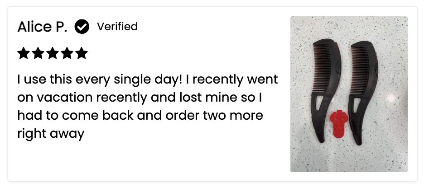
Task: Click the review line starting "I use this"
Action: (148, 80)
